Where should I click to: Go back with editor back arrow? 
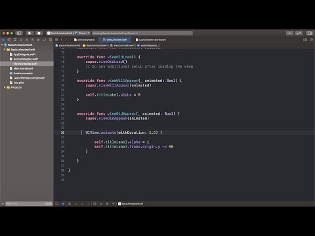tap(62, 40)
